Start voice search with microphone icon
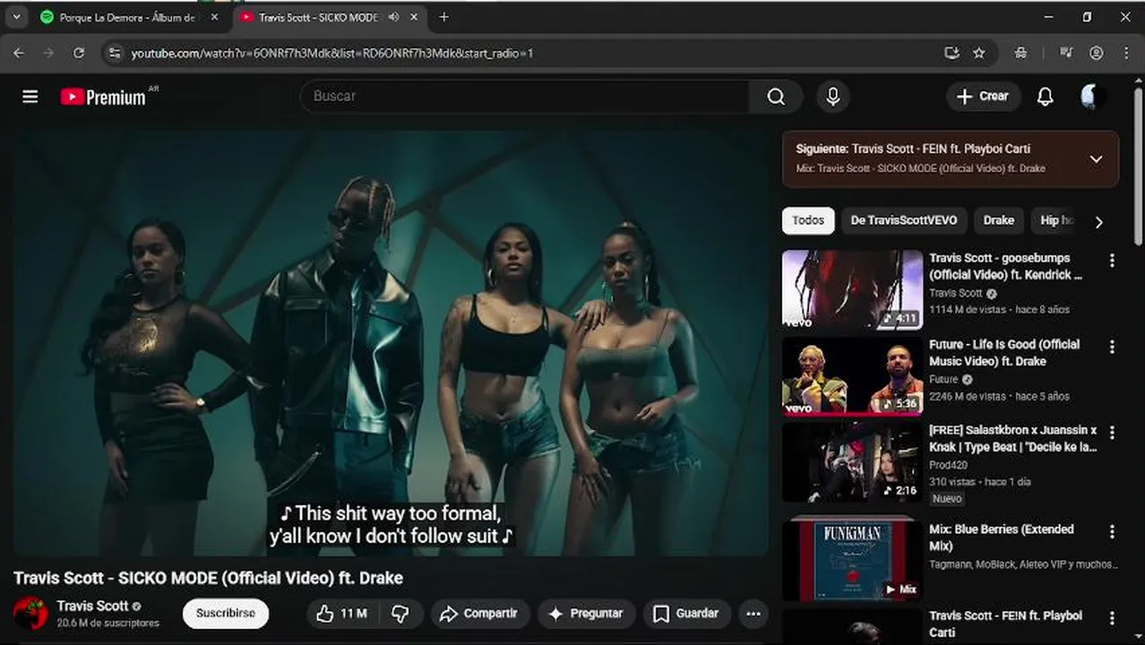Viewport: 1145px width, 645px height. coord(833,96)
